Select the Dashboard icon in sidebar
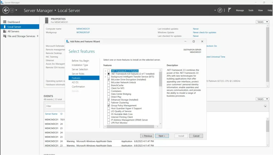This screenshot has width=273, height=155. coord(5,22)
